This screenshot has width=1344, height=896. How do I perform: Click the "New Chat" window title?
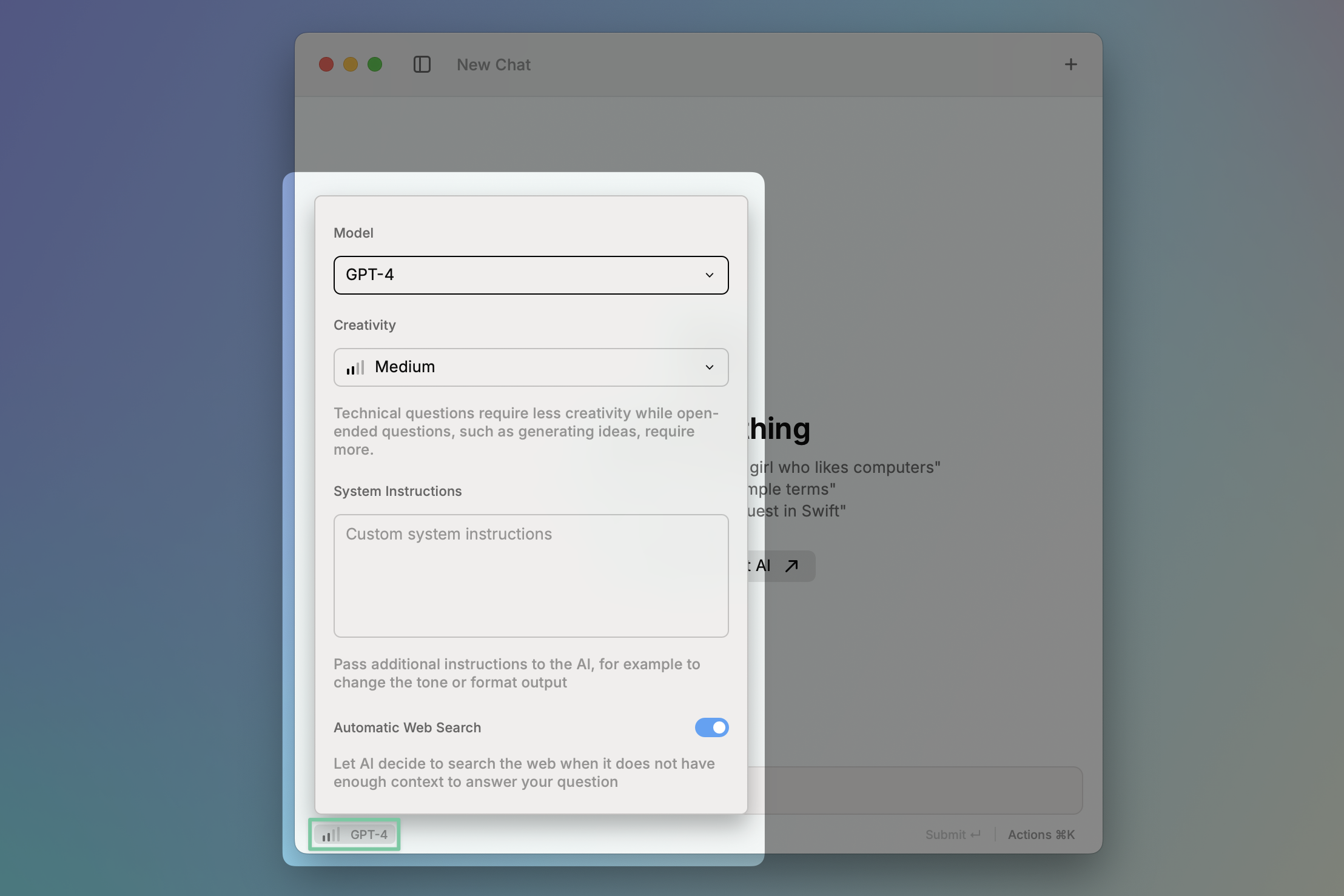pyautogui.click(x=494, y=65)
